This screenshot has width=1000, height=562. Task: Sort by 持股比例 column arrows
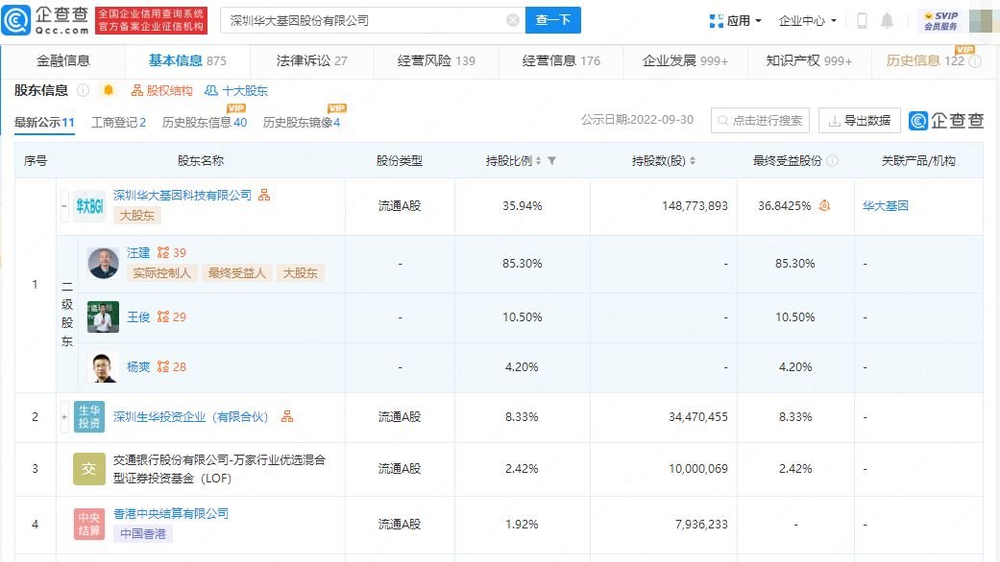pos(538,161)
